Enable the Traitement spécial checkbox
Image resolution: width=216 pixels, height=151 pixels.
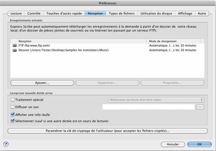13,99
